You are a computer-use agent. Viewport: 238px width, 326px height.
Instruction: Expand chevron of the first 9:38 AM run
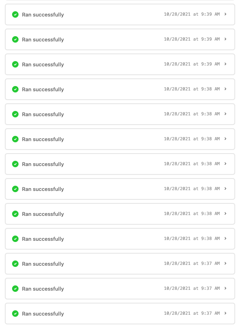click(225, 89)
